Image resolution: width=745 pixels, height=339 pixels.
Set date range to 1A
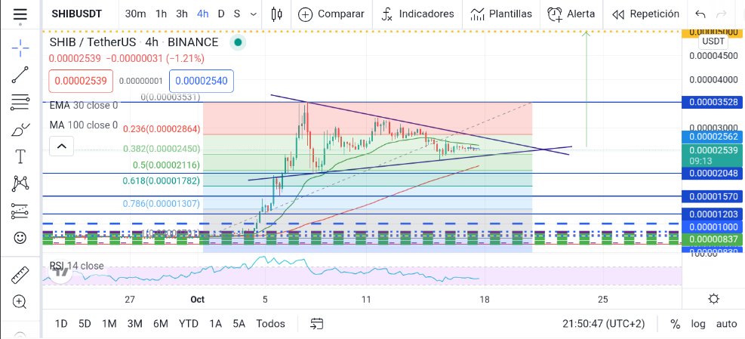click(216, 324)
